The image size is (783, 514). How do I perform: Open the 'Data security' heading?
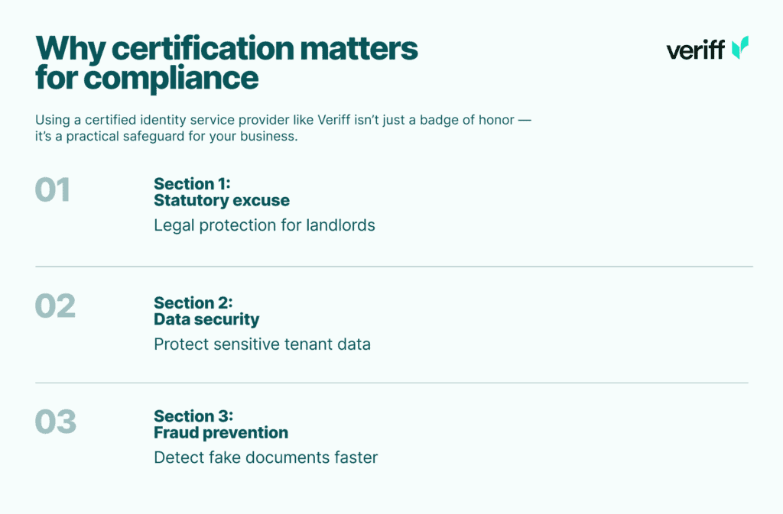[206, 319]
